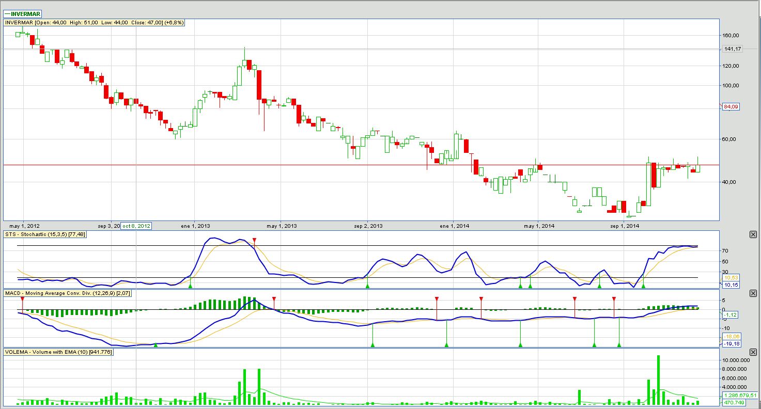Close the VOLEMA volume panel
This screenshot has height=409, width=761.
click(753, 352)
